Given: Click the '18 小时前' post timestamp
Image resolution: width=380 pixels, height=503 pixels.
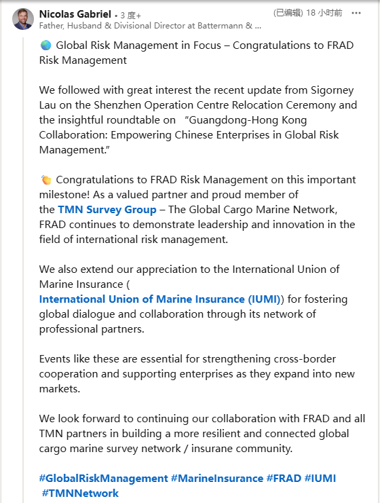Looking at the screenshot, I should [x=324, y=13].
